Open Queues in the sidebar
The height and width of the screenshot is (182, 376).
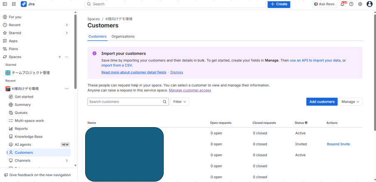click(x=21, y=113)
